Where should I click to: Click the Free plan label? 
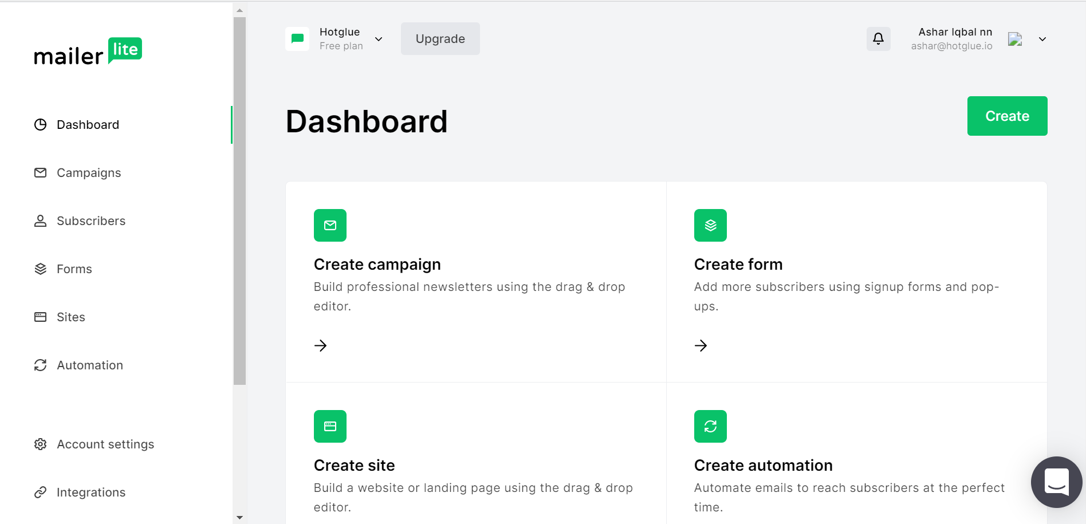point(341,46)
